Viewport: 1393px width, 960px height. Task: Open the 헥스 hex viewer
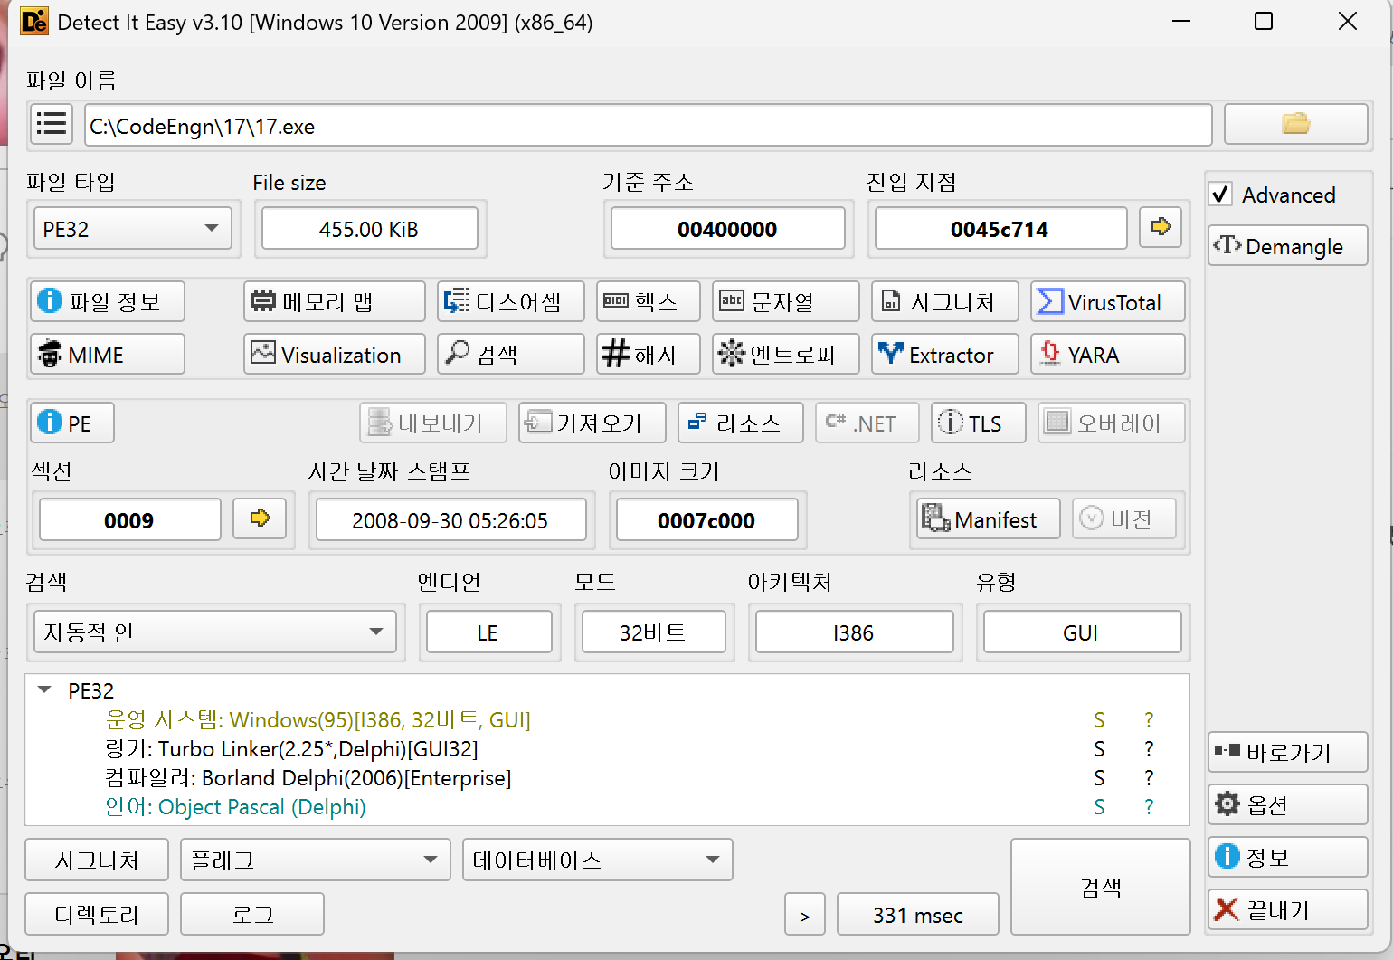[648, 301]
